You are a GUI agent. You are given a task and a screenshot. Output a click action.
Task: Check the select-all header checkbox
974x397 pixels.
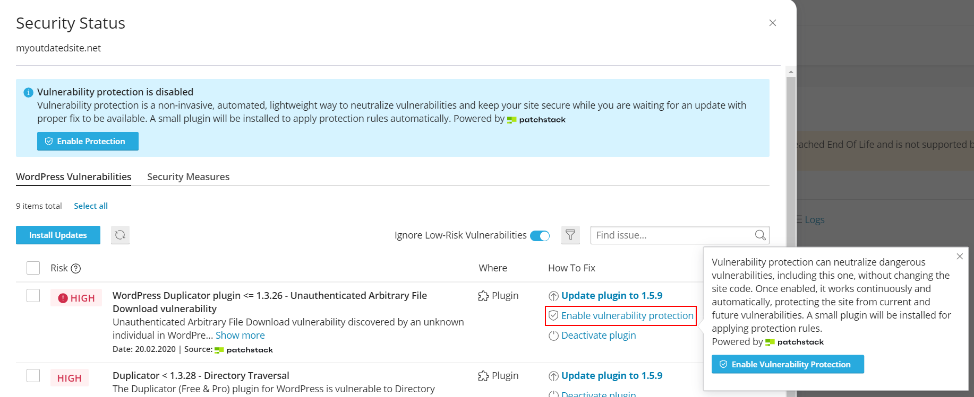click(x=33, y=268)
